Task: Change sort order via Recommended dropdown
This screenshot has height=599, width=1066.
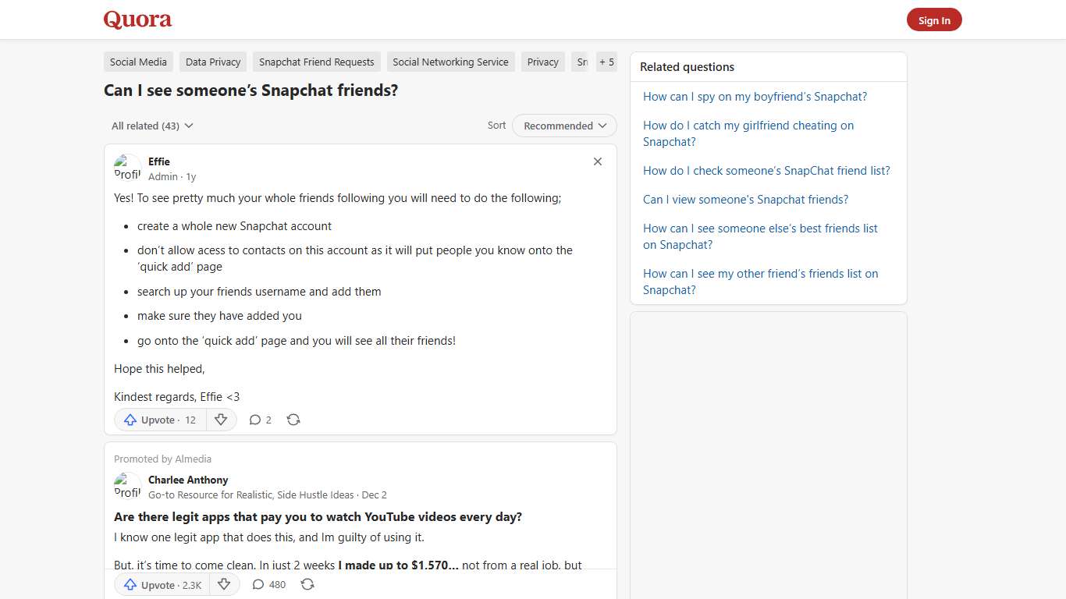Action: tap(563, 126)
